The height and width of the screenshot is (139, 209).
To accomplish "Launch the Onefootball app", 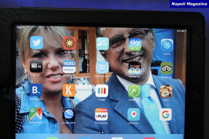I will 134,91.
